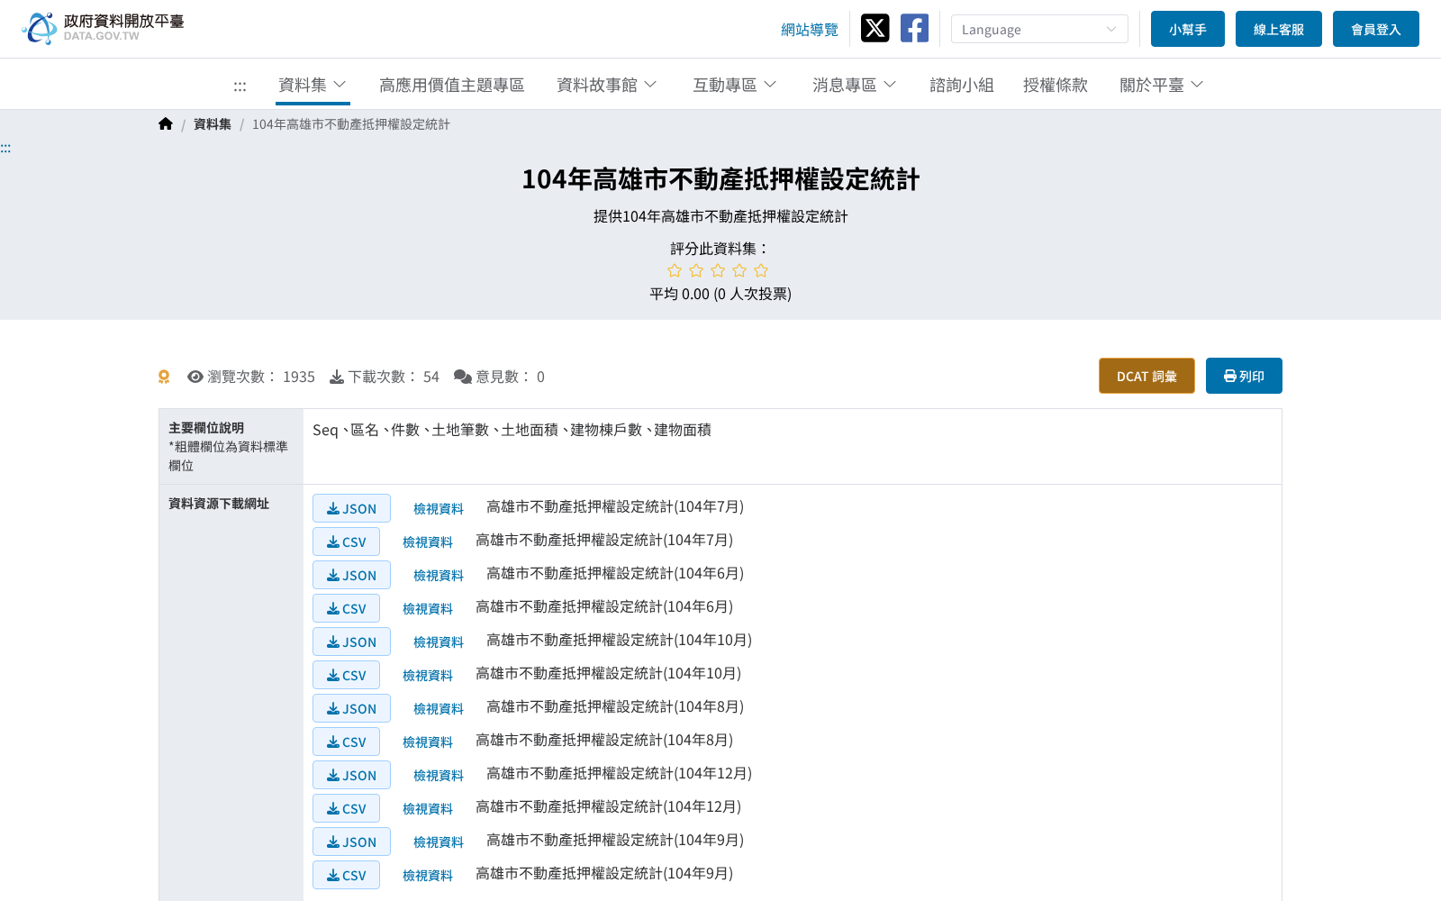Rate dataset with the fifth star

761,270
